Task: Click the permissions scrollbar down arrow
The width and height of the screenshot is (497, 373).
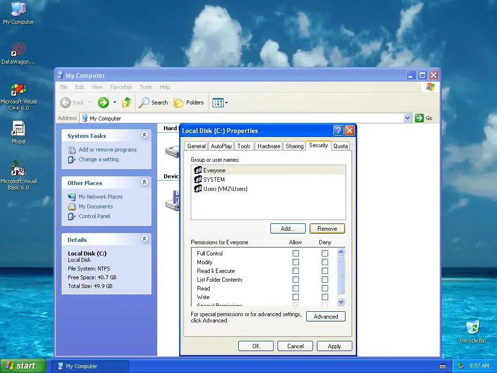Action: tap(341, 302)
